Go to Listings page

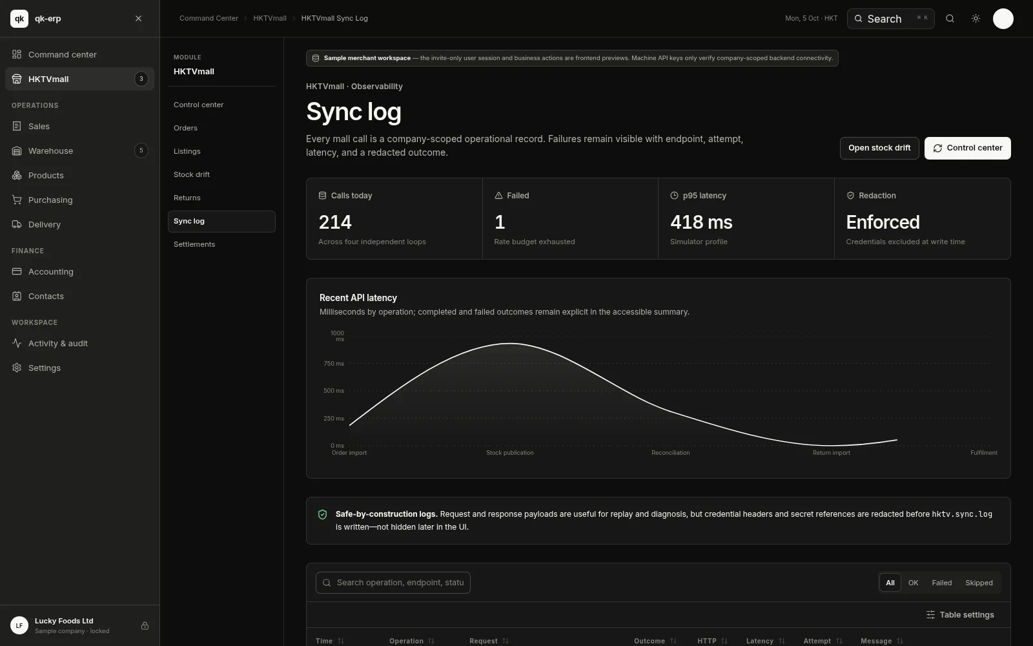click(221, 151)
